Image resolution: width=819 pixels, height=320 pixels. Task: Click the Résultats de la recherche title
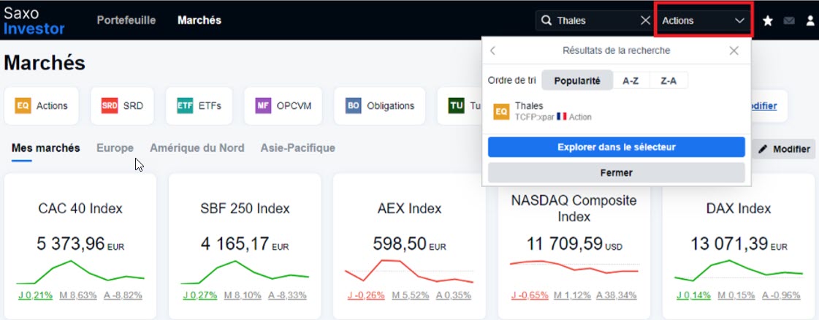pyautogui.click(x=617, y=50)
